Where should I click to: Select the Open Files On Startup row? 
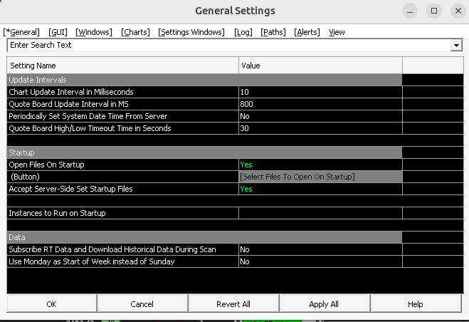click(x=123, y=165)
